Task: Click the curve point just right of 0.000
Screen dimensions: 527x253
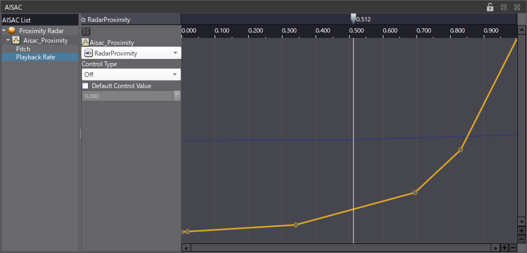Action: 187,232
